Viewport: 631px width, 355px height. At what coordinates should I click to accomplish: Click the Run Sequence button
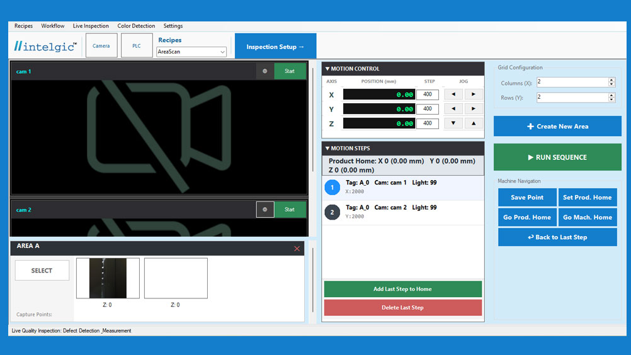click(x=557, y=157)
